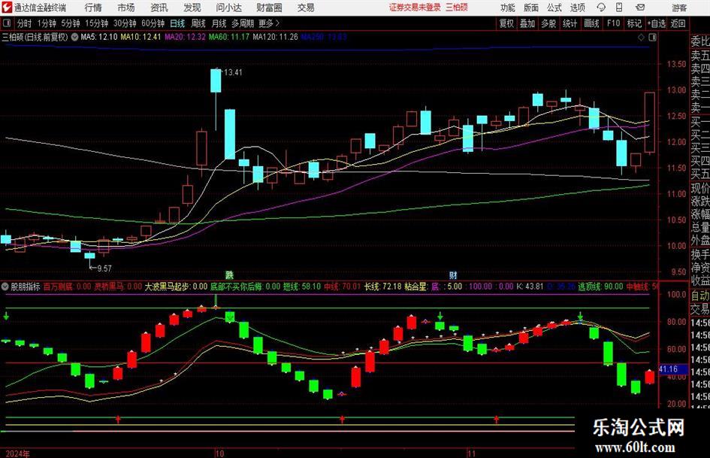Image resolution: width=710 pixels, height=458 pixels.
Task: Click the diamond icon at chart top right
Action: click(x=641, y=38)
